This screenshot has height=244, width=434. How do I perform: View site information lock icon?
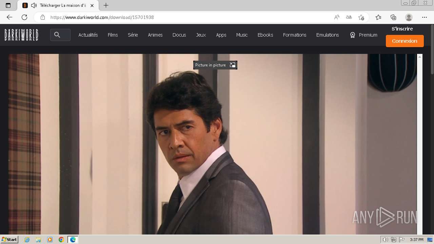pos(42,17)
